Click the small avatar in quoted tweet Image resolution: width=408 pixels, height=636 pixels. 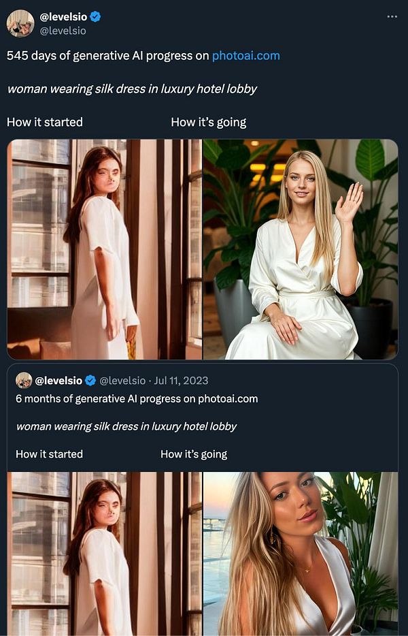(x=24, y=380)
